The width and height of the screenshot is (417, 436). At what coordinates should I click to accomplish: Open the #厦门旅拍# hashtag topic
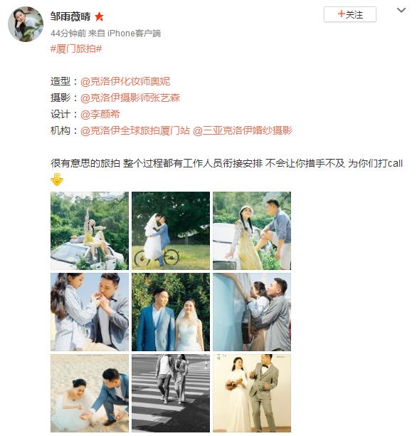click(76, 49)
